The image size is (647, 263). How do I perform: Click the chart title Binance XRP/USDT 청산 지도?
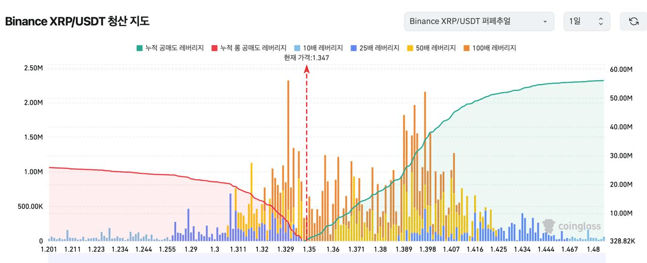coord(77,21)
